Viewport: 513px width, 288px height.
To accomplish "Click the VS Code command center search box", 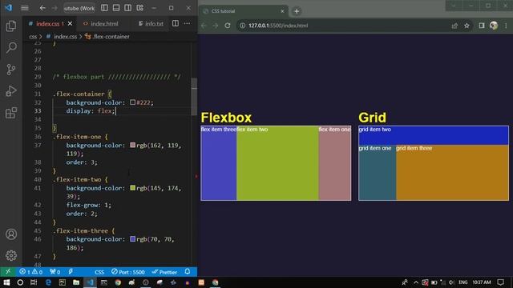I will (79, 8).
